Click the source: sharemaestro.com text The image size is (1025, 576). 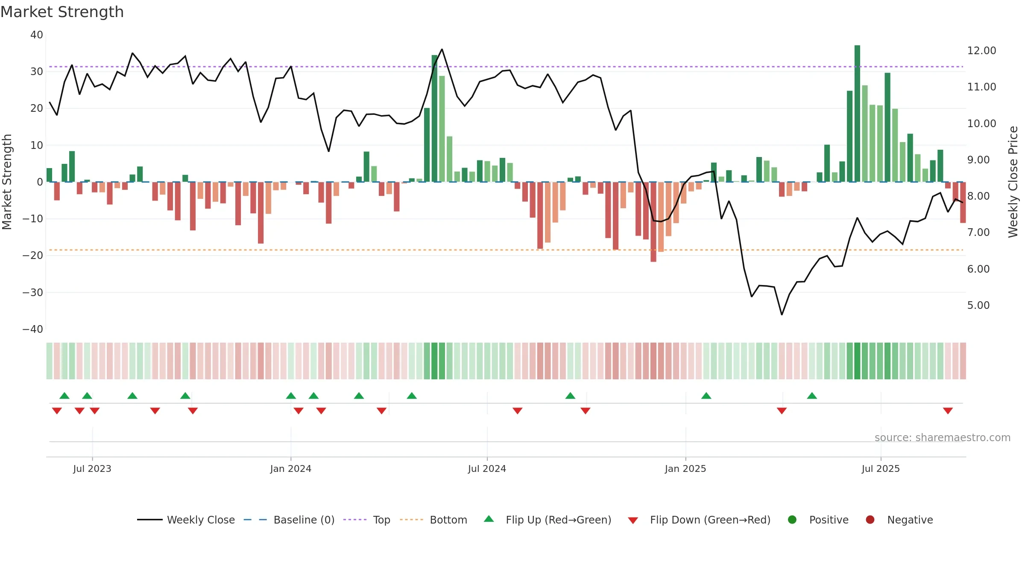943,438
